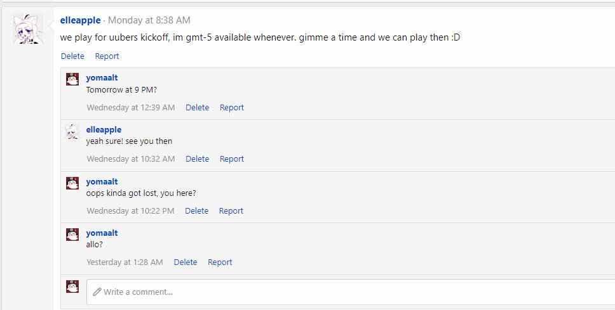Delete the main elleapple profile post

click(x=72, y=56)
